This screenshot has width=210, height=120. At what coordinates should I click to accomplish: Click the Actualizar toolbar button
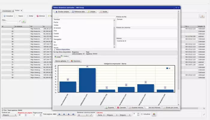point(8,16)
